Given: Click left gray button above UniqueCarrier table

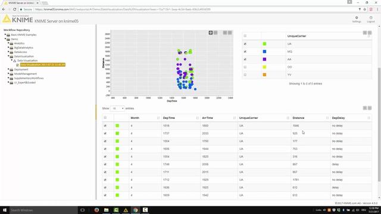Looking at the screenshot, I should pyautogui.click(x=365, y=33).
